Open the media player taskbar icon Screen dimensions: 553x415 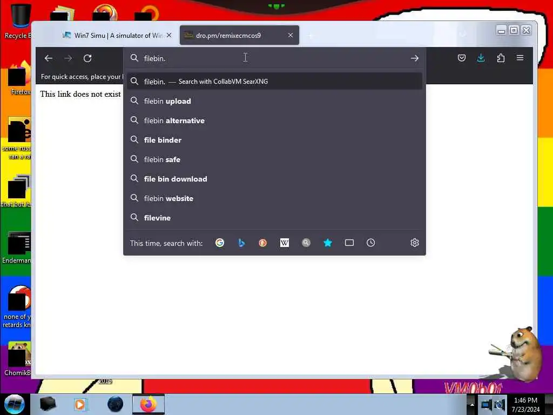[80, 404]
